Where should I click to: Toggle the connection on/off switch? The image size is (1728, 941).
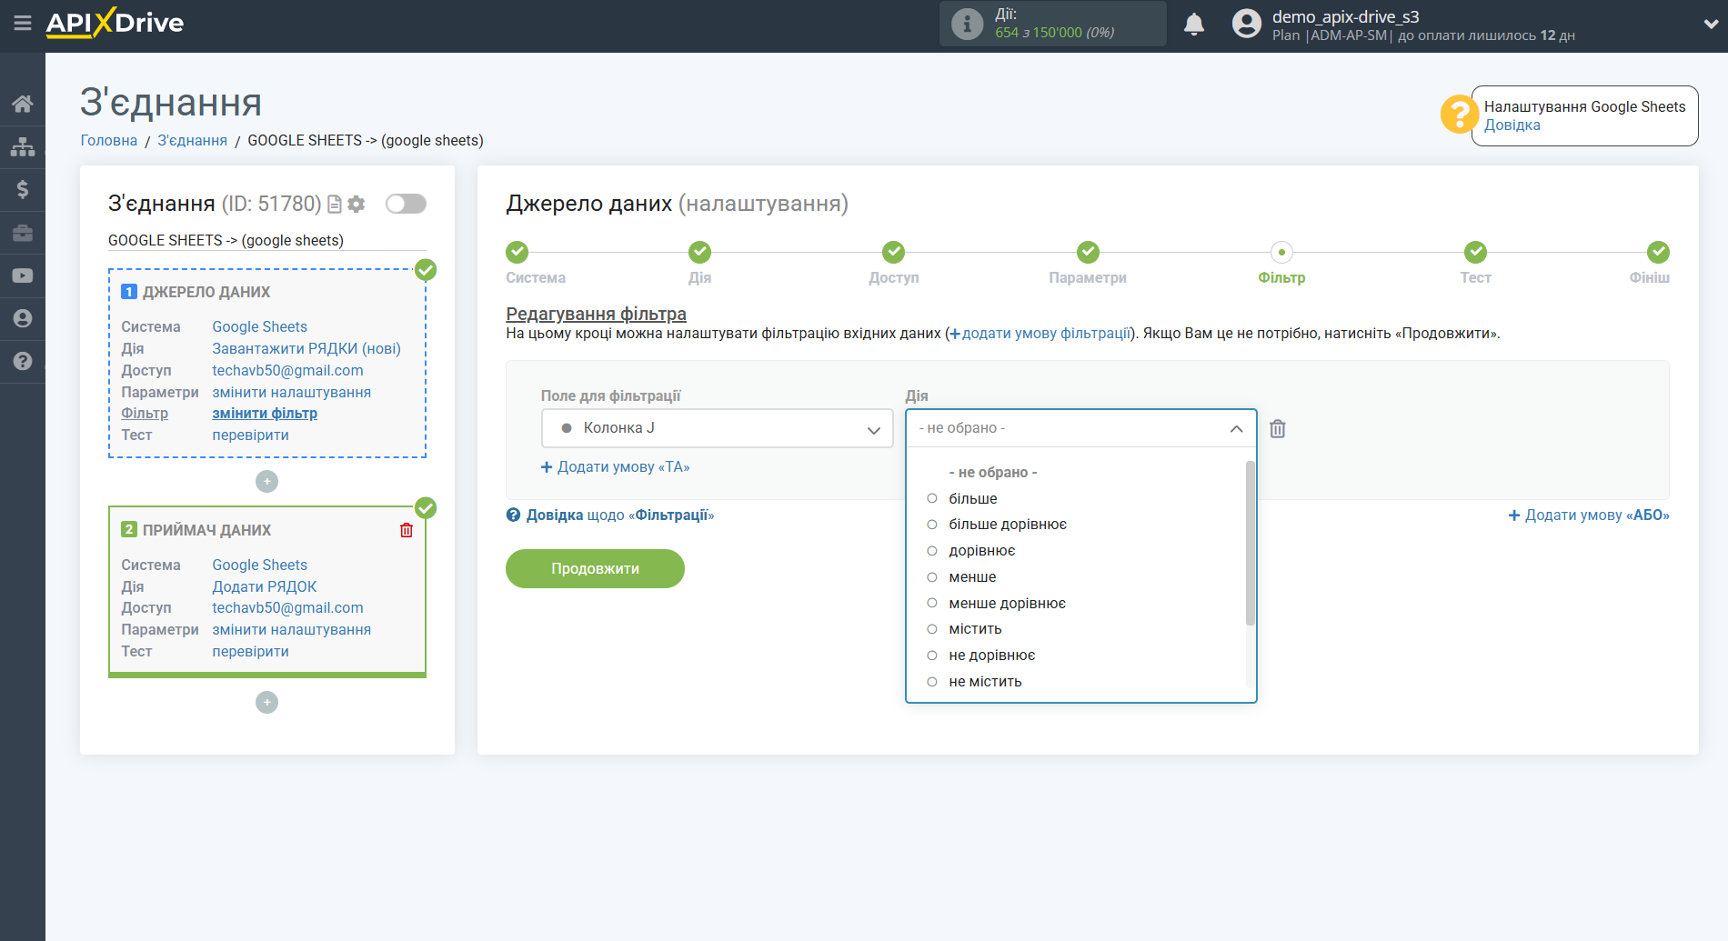pyautogui.click(x=406, y=204)
